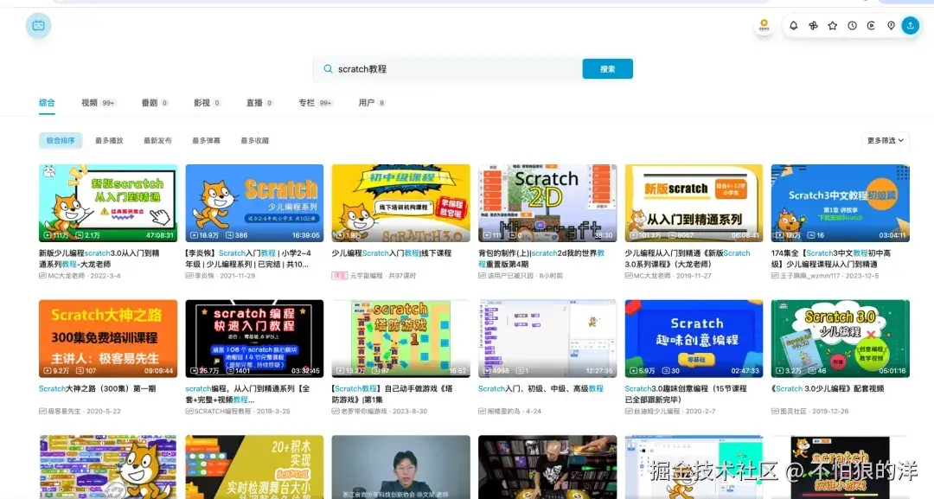Open the watch history clock icon
Viewport: 934px width, 499px height.
click(x=852, y=25)
